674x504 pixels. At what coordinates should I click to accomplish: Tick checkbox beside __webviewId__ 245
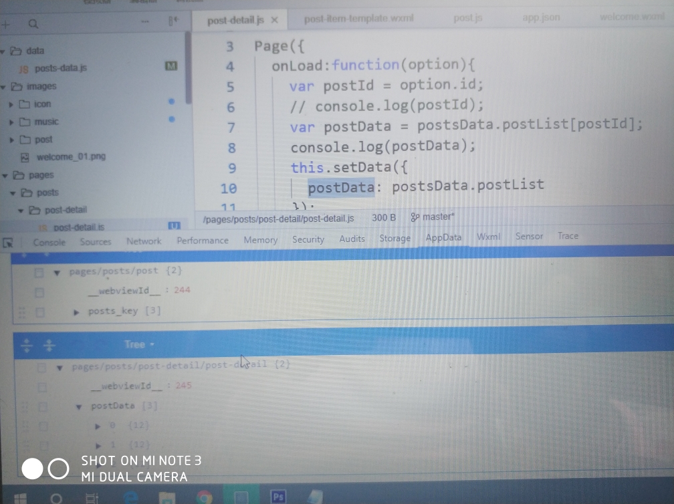[42, 388]
